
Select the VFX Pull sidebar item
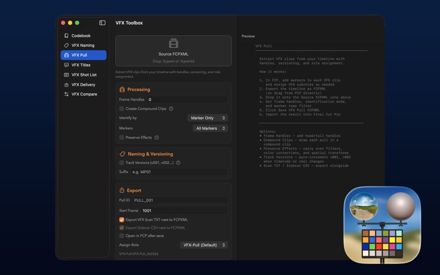[84, 55]
